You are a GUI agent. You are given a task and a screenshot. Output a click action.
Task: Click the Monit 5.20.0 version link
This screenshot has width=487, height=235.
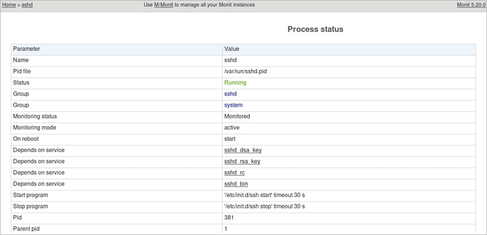471,5
